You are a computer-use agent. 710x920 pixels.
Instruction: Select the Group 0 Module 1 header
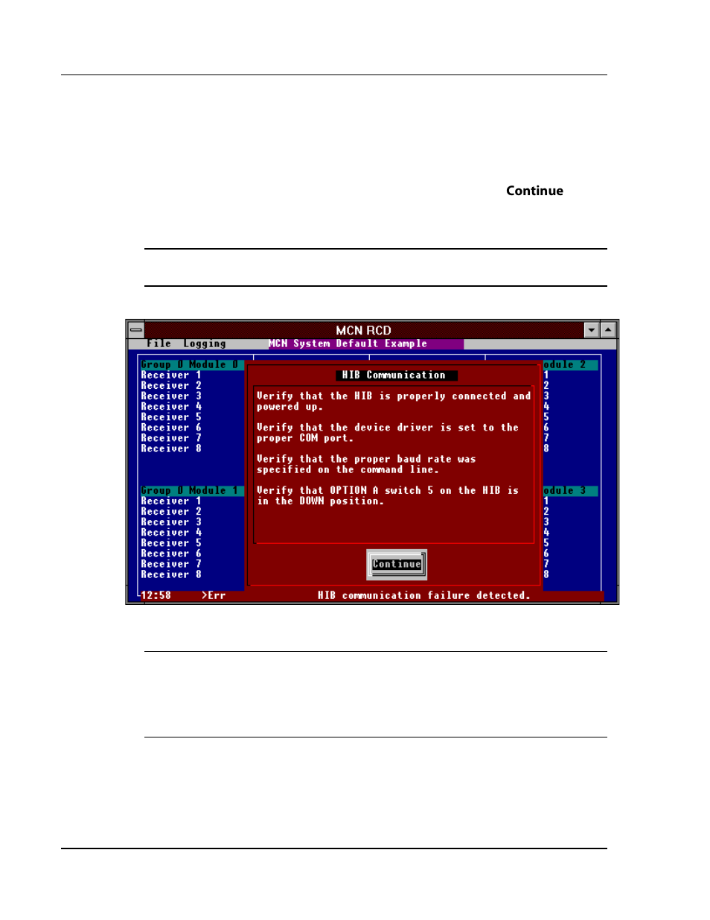(192, 491)
